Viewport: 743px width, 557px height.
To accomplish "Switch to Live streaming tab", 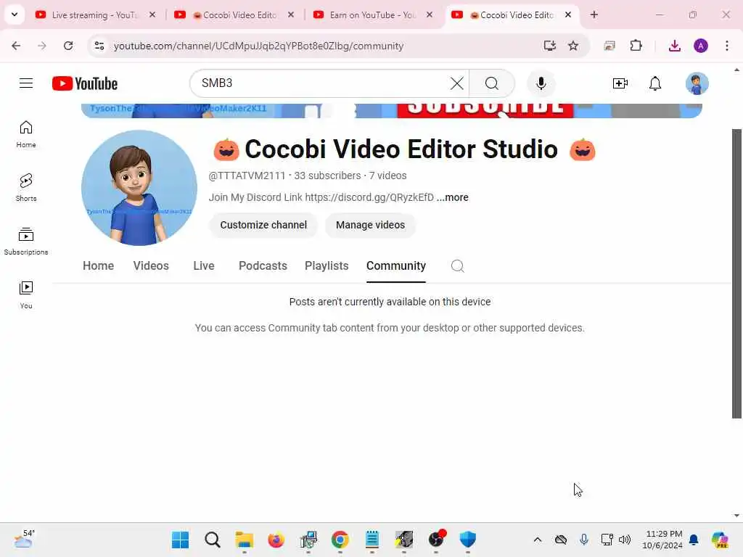I will (94, 15).
